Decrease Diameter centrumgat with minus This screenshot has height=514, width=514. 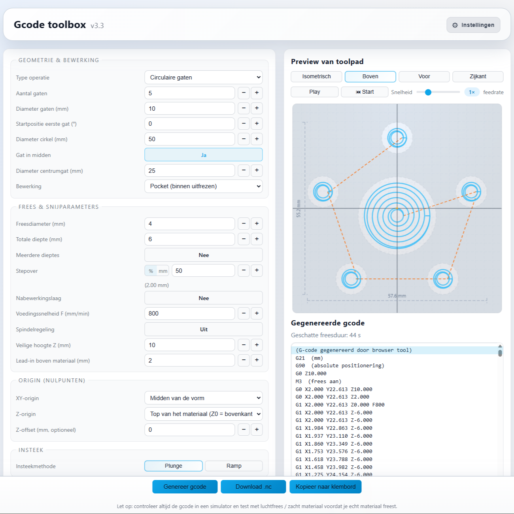244,170
